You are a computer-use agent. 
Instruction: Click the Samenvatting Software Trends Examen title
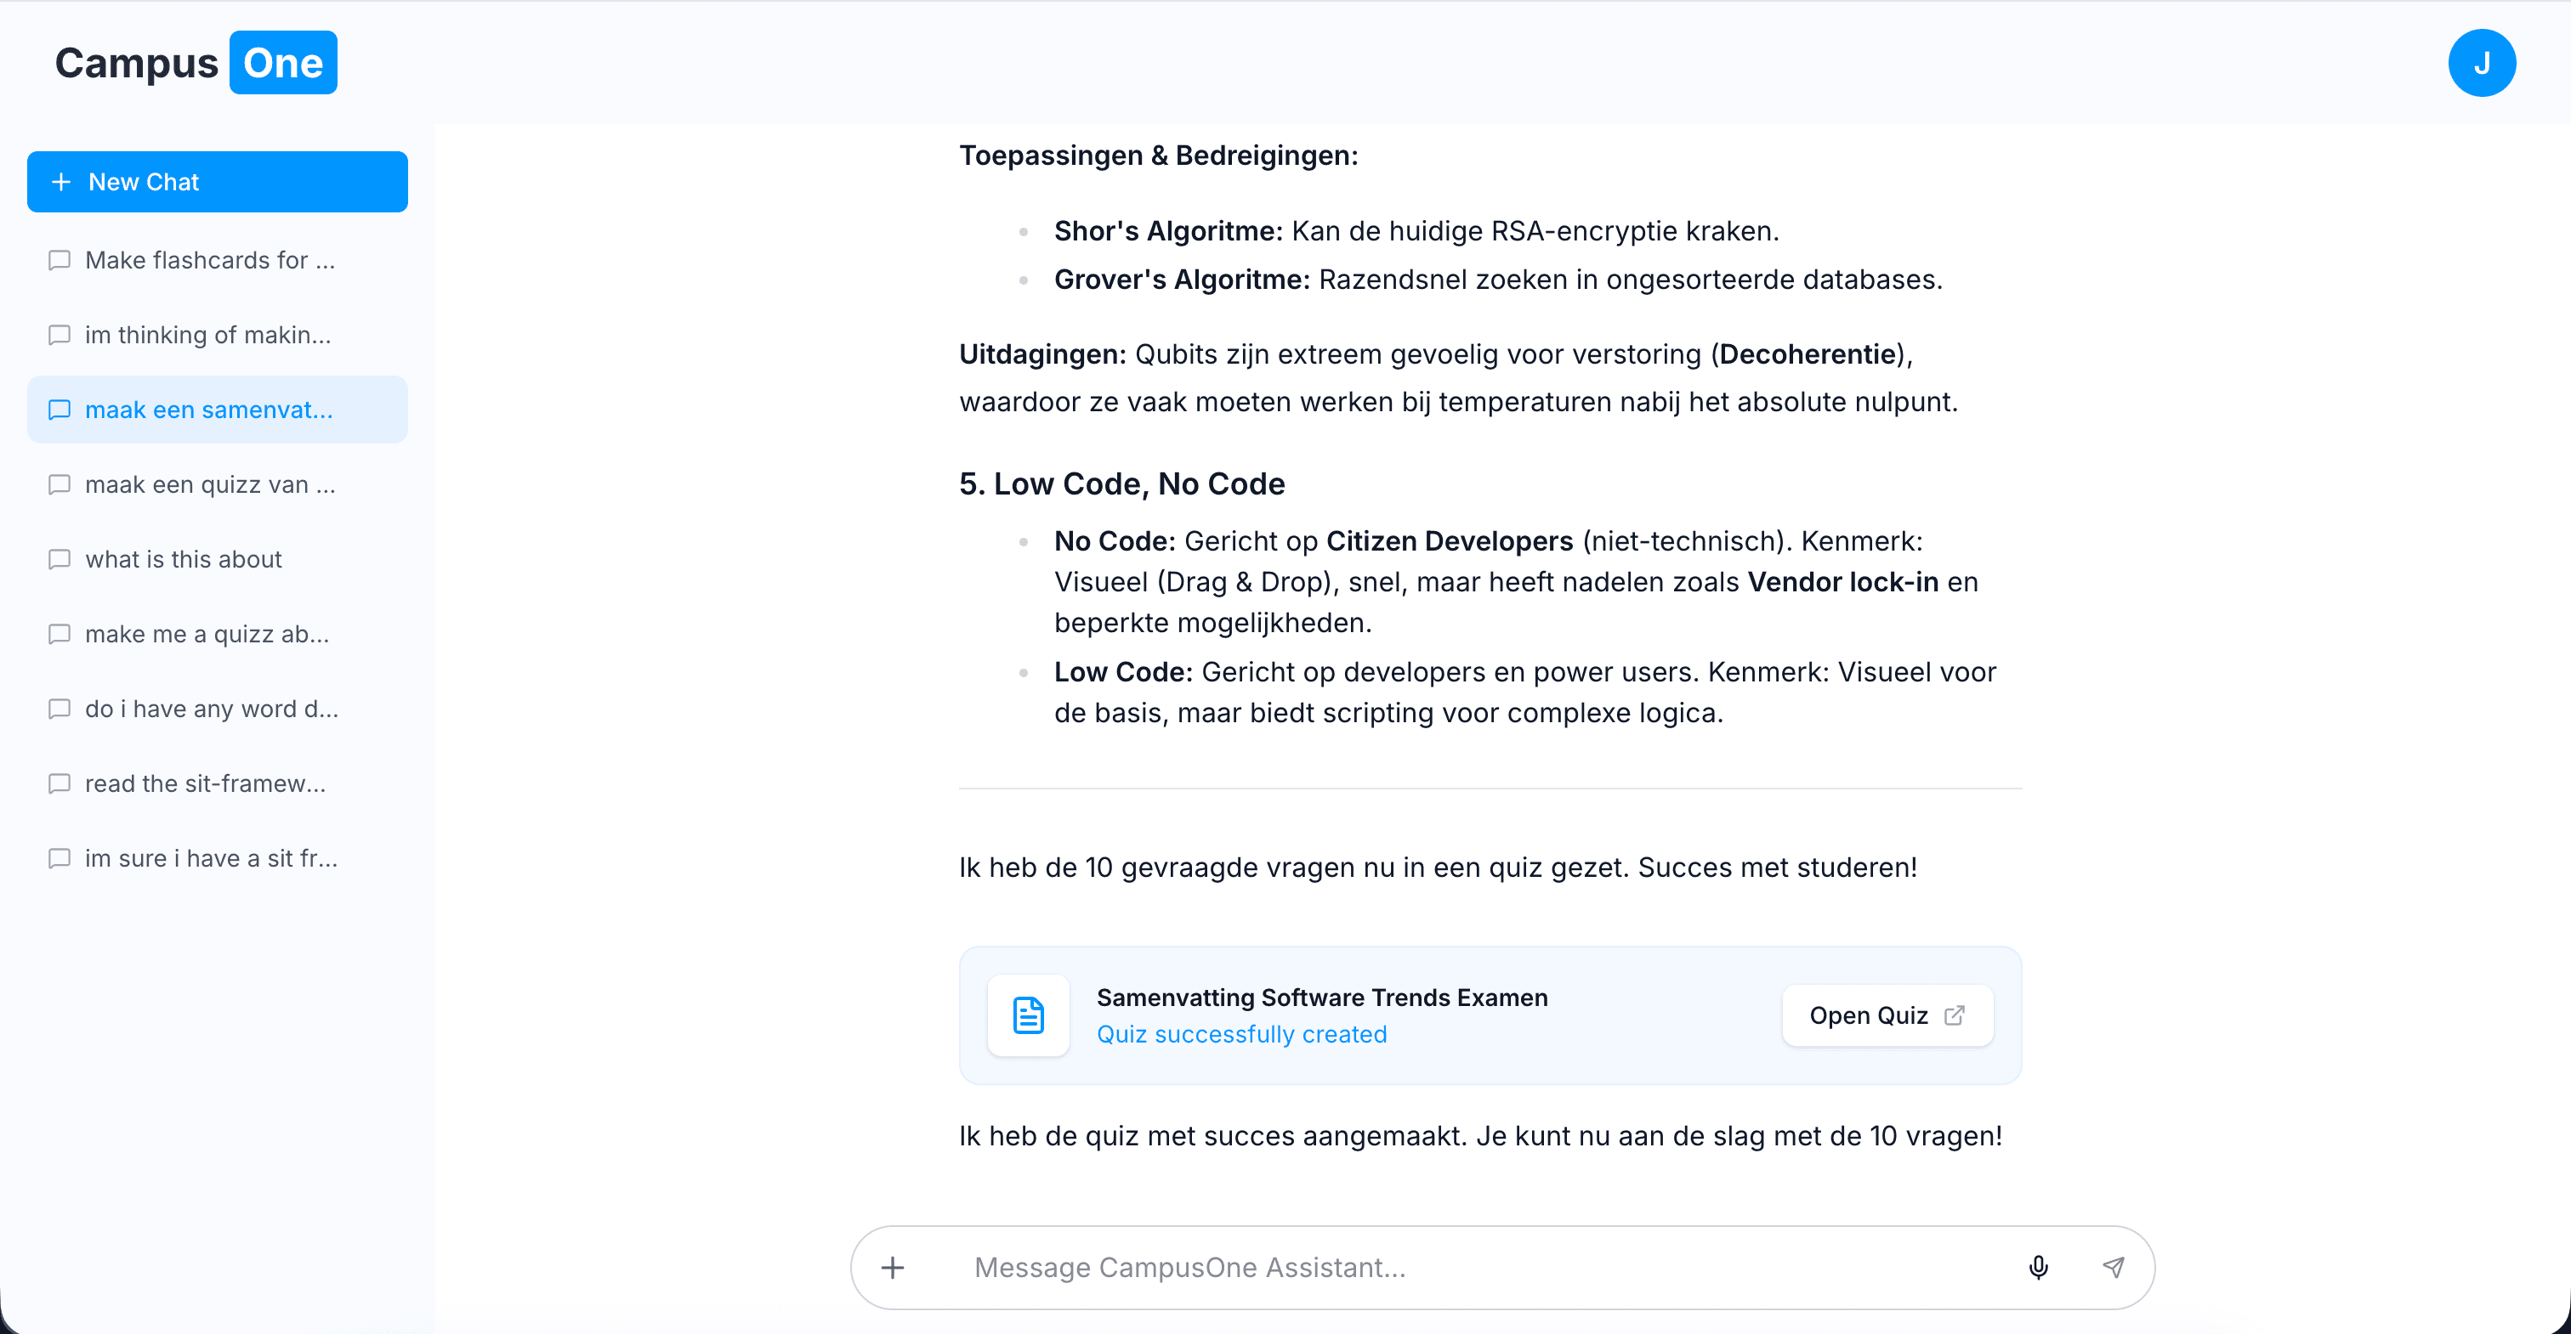1321,998
